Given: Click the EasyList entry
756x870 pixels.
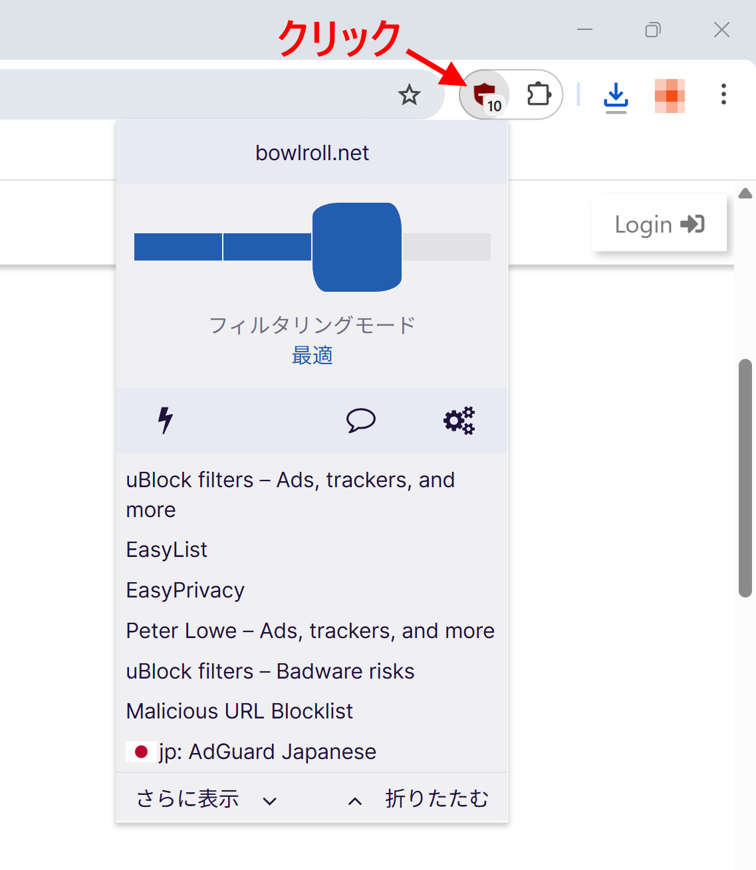Looking at the screenshot, I should click(x=167, y=550).
